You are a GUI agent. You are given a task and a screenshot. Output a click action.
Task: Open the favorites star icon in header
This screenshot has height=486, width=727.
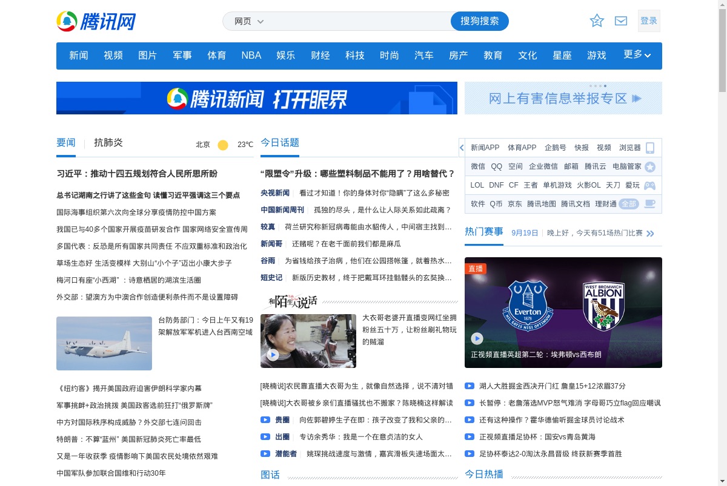pyautogui.click(x=597, y=21)
